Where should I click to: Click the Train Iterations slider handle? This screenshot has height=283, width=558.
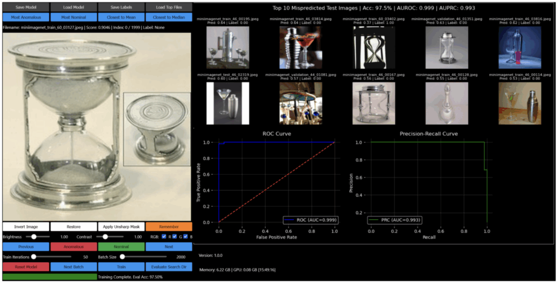(33, 257)
